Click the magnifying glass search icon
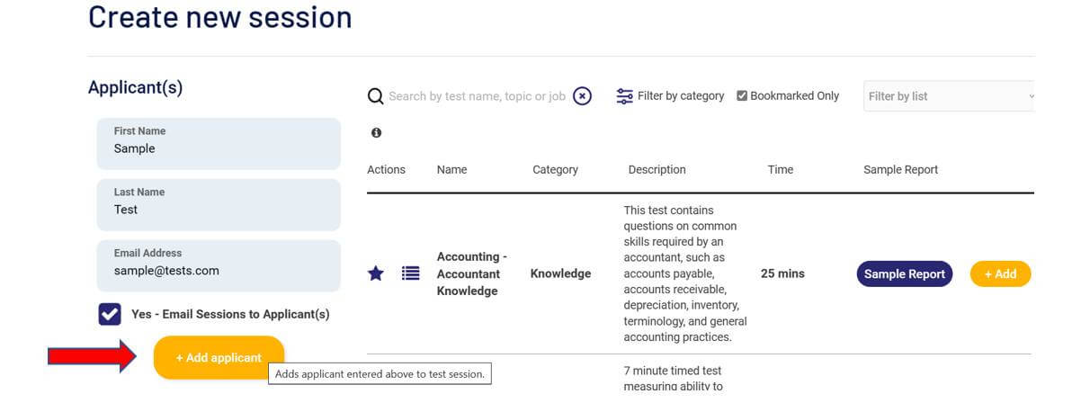 pos(375,95)
